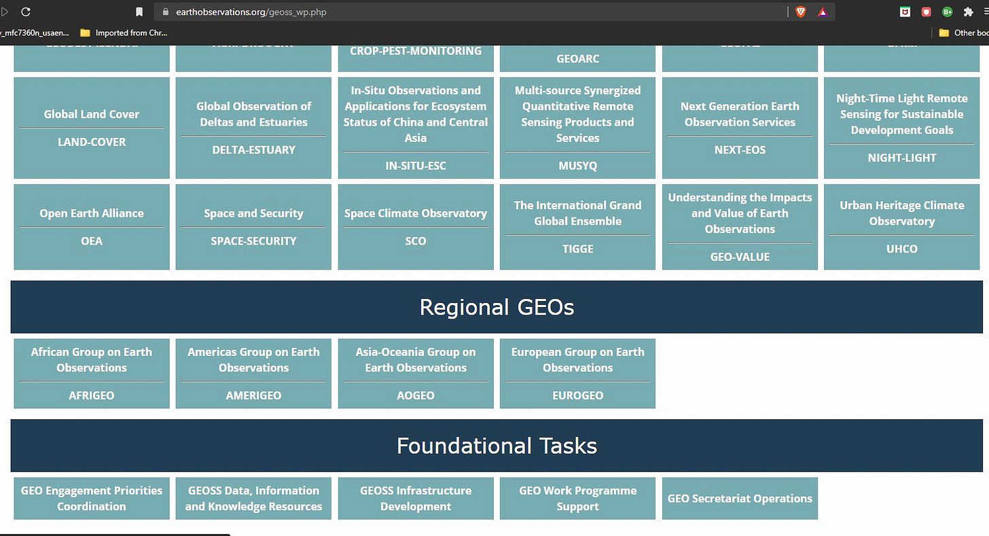Open the AFRIGEO card

tap(92, 374)
